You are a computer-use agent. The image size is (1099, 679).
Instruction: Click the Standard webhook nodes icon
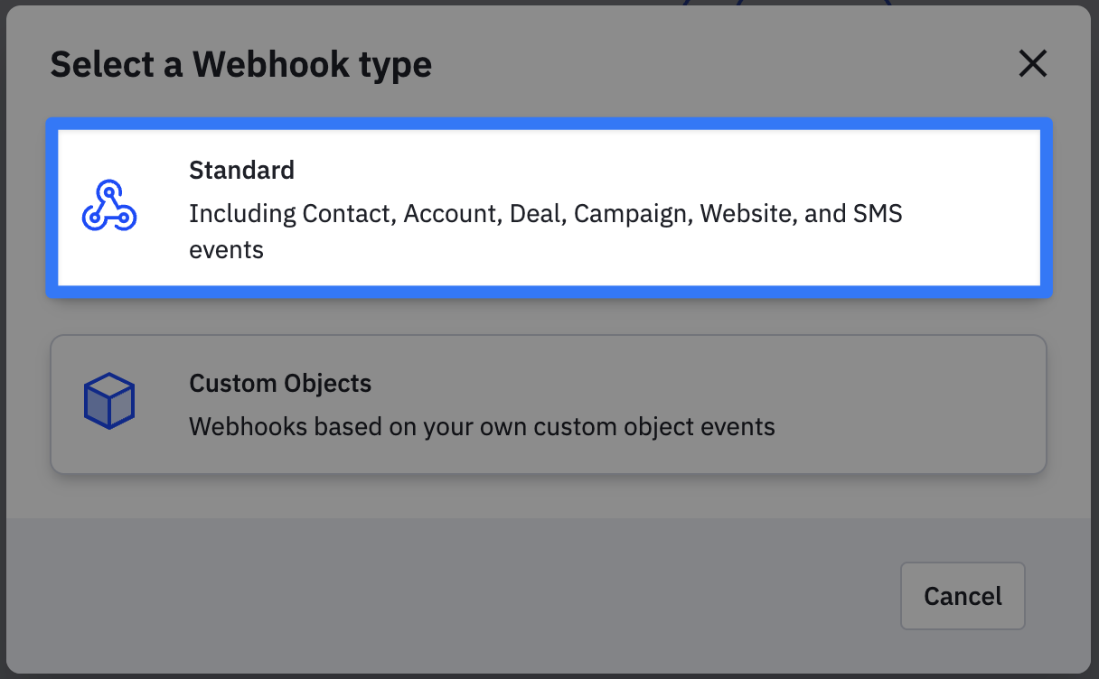click(108, 207)
